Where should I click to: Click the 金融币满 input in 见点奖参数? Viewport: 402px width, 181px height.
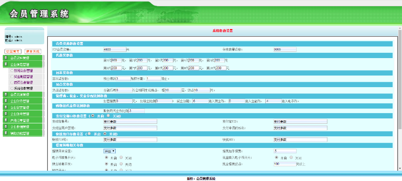[124, 90]
